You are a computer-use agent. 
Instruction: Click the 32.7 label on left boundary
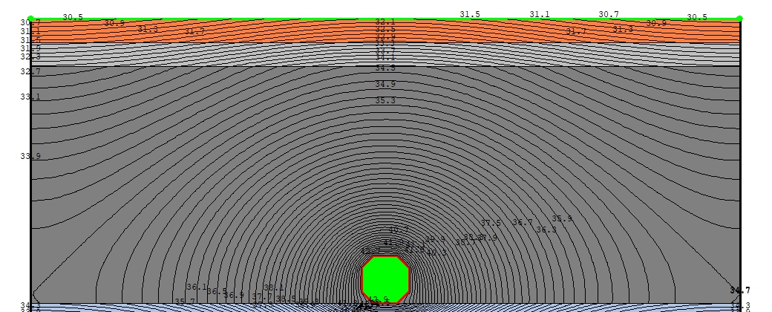30,71
